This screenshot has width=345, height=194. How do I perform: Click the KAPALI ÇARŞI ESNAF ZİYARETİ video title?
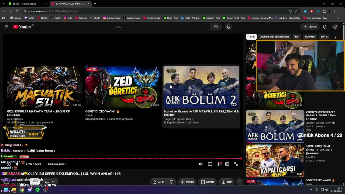[x=319, y=150]
